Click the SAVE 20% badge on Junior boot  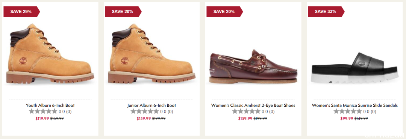[x=123, y=12]
